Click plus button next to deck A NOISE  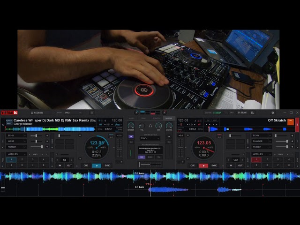(x=47, y=141)
